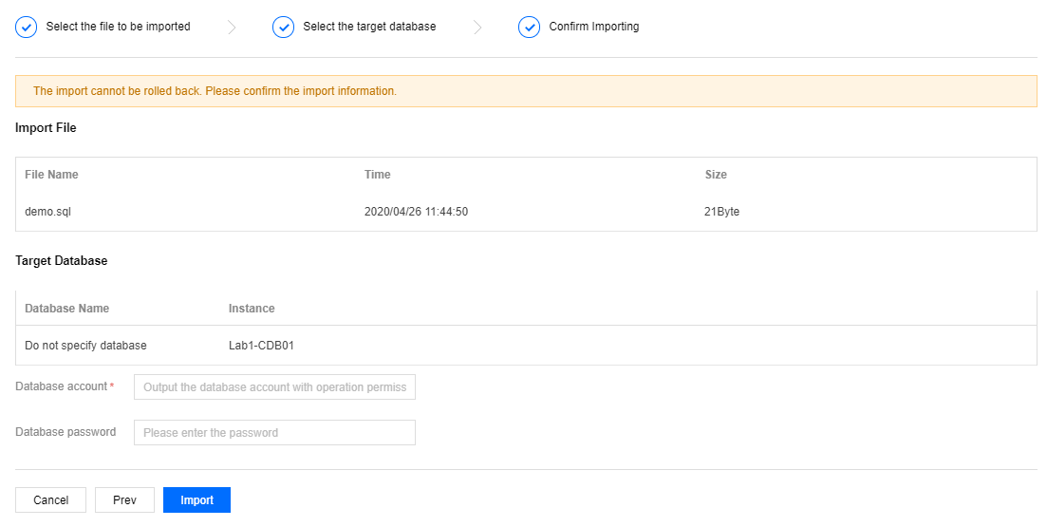
Task: Click the 21Byte size value
Action: pos(721,212)
